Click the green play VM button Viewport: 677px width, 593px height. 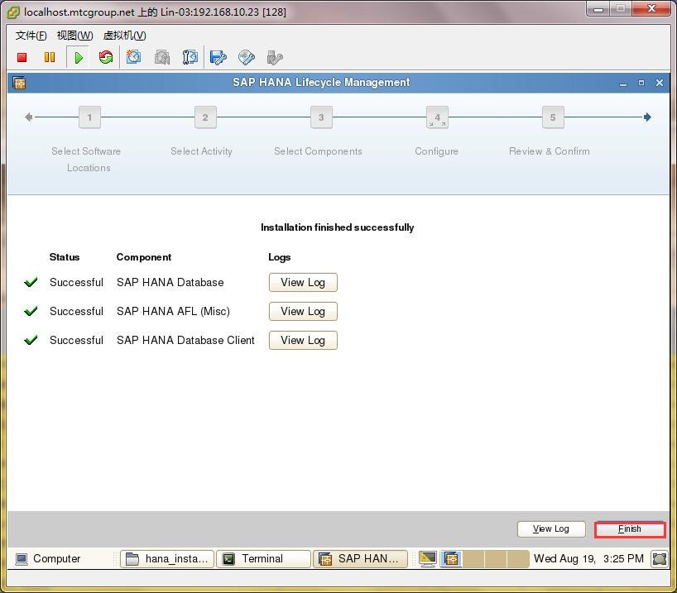[x=78, y=57]
